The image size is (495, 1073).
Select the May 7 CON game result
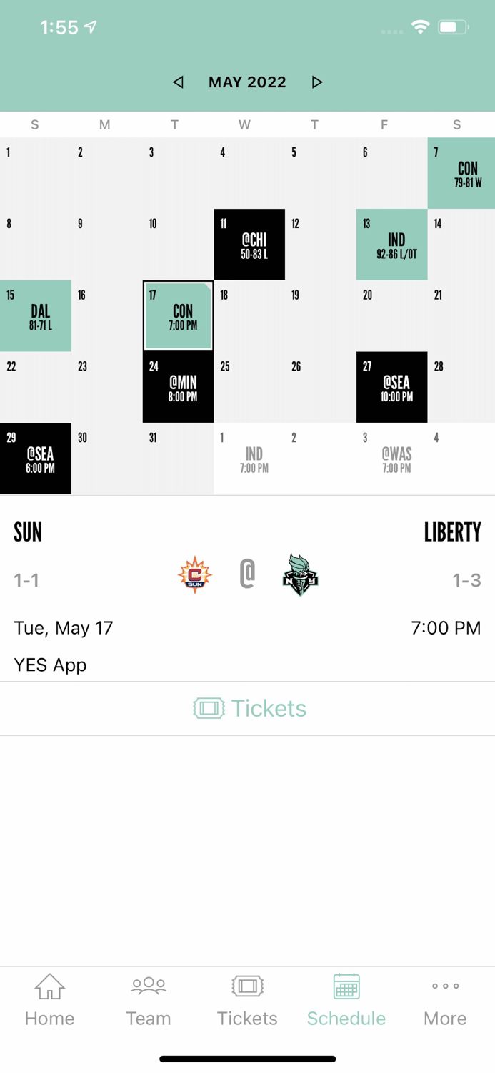tap(461, 172)
